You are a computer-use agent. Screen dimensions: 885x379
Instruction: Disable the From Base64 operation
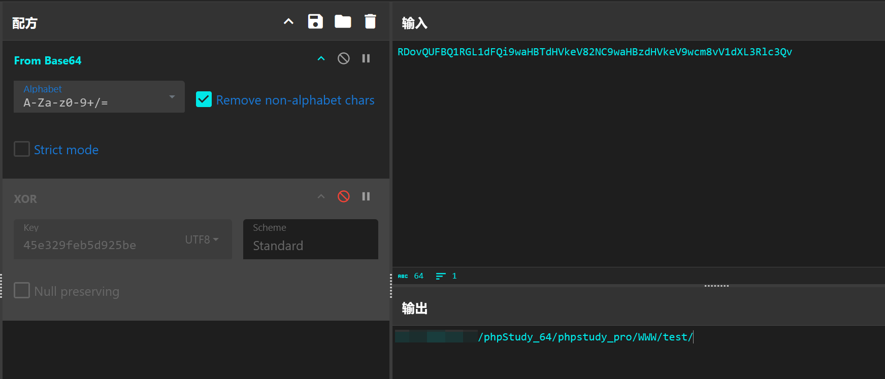(344, 58)
